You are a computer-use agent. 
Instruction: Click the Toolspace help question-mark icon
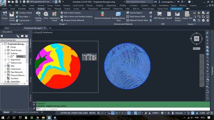tap(26, 36)
